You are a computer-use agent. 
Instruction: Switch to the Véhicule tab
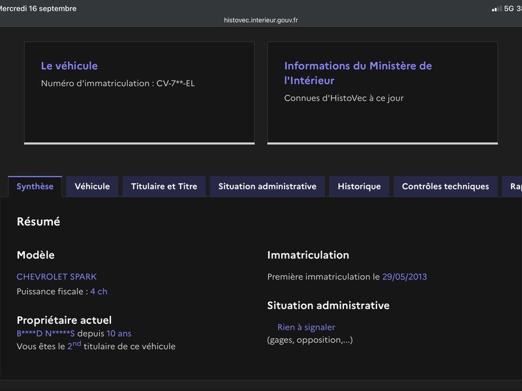click(x=92, y=186)
